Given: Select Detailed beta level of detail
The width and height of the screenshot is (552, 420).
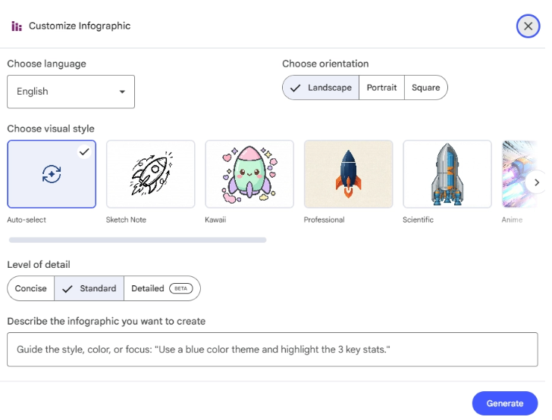Looking at the screenshot, I should pyautogui.click(x=162, y=288).
